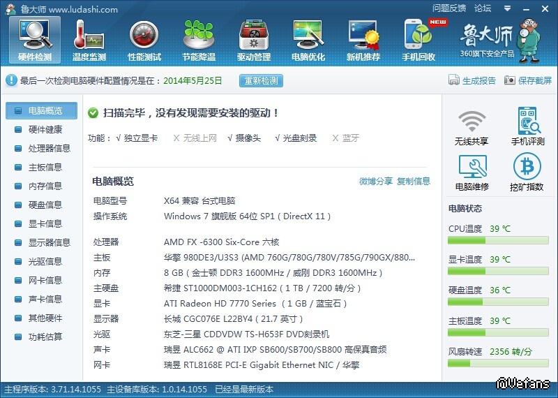Click the 硬盘温度 progress bar
Viewport: 558px width, 398px height.
498,302
